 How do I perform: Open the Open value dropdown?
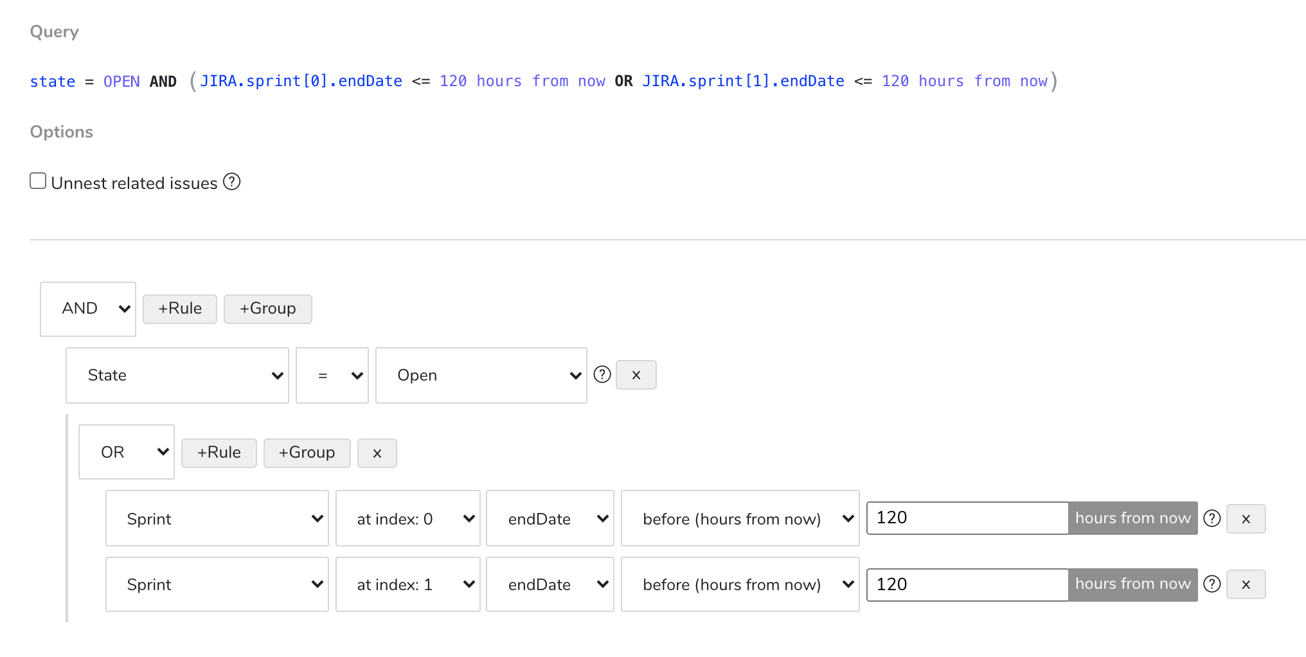[481, 375]
